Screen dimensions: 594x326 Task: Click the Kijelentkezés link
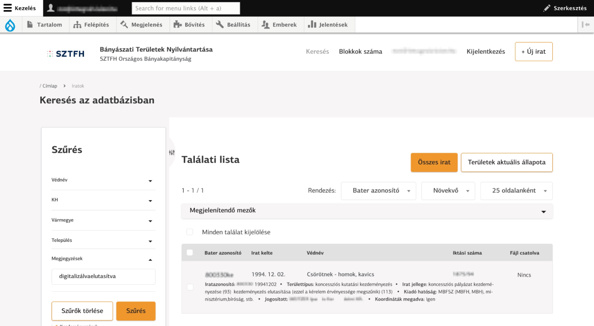[x=486, y=51]
